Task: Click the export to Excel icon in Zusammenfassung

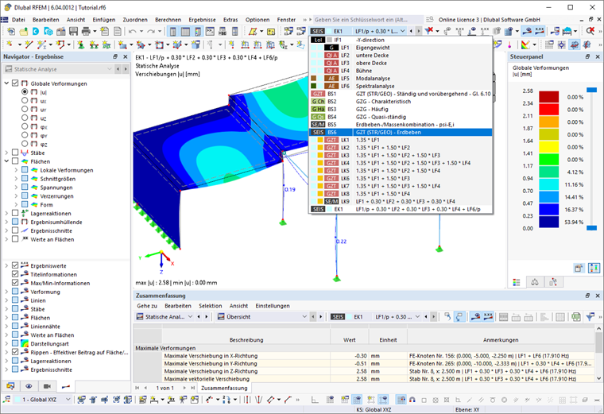Action: click(x=576, y=317)
